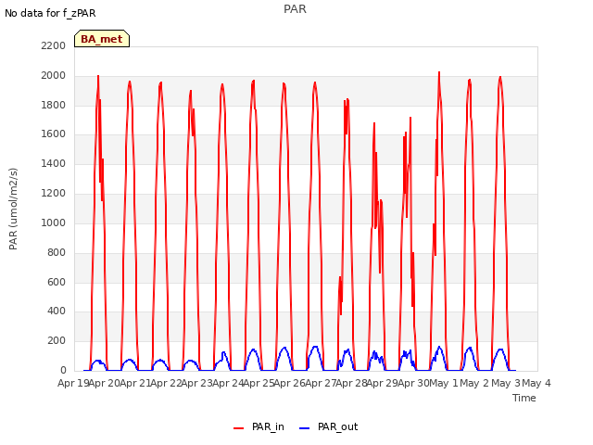Click the Time x-axis label
The width and height of the screenshot is (593, 445).
point(524,398)
